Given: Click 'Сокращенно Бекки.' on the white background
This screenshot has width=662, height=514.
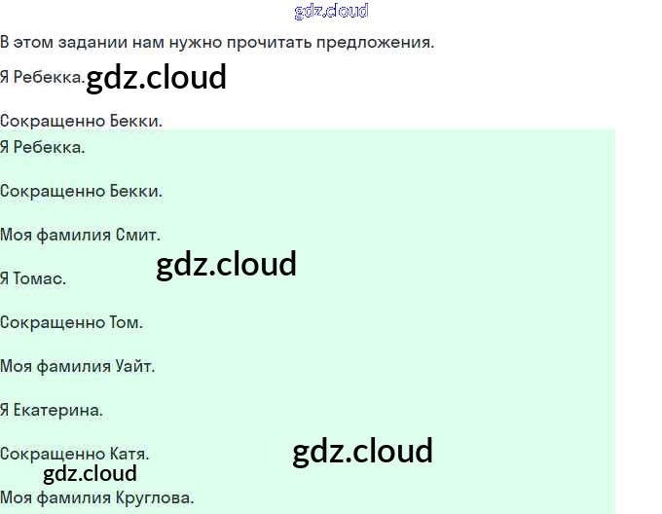Looking at the screenshot, I should tap(81, 121).
